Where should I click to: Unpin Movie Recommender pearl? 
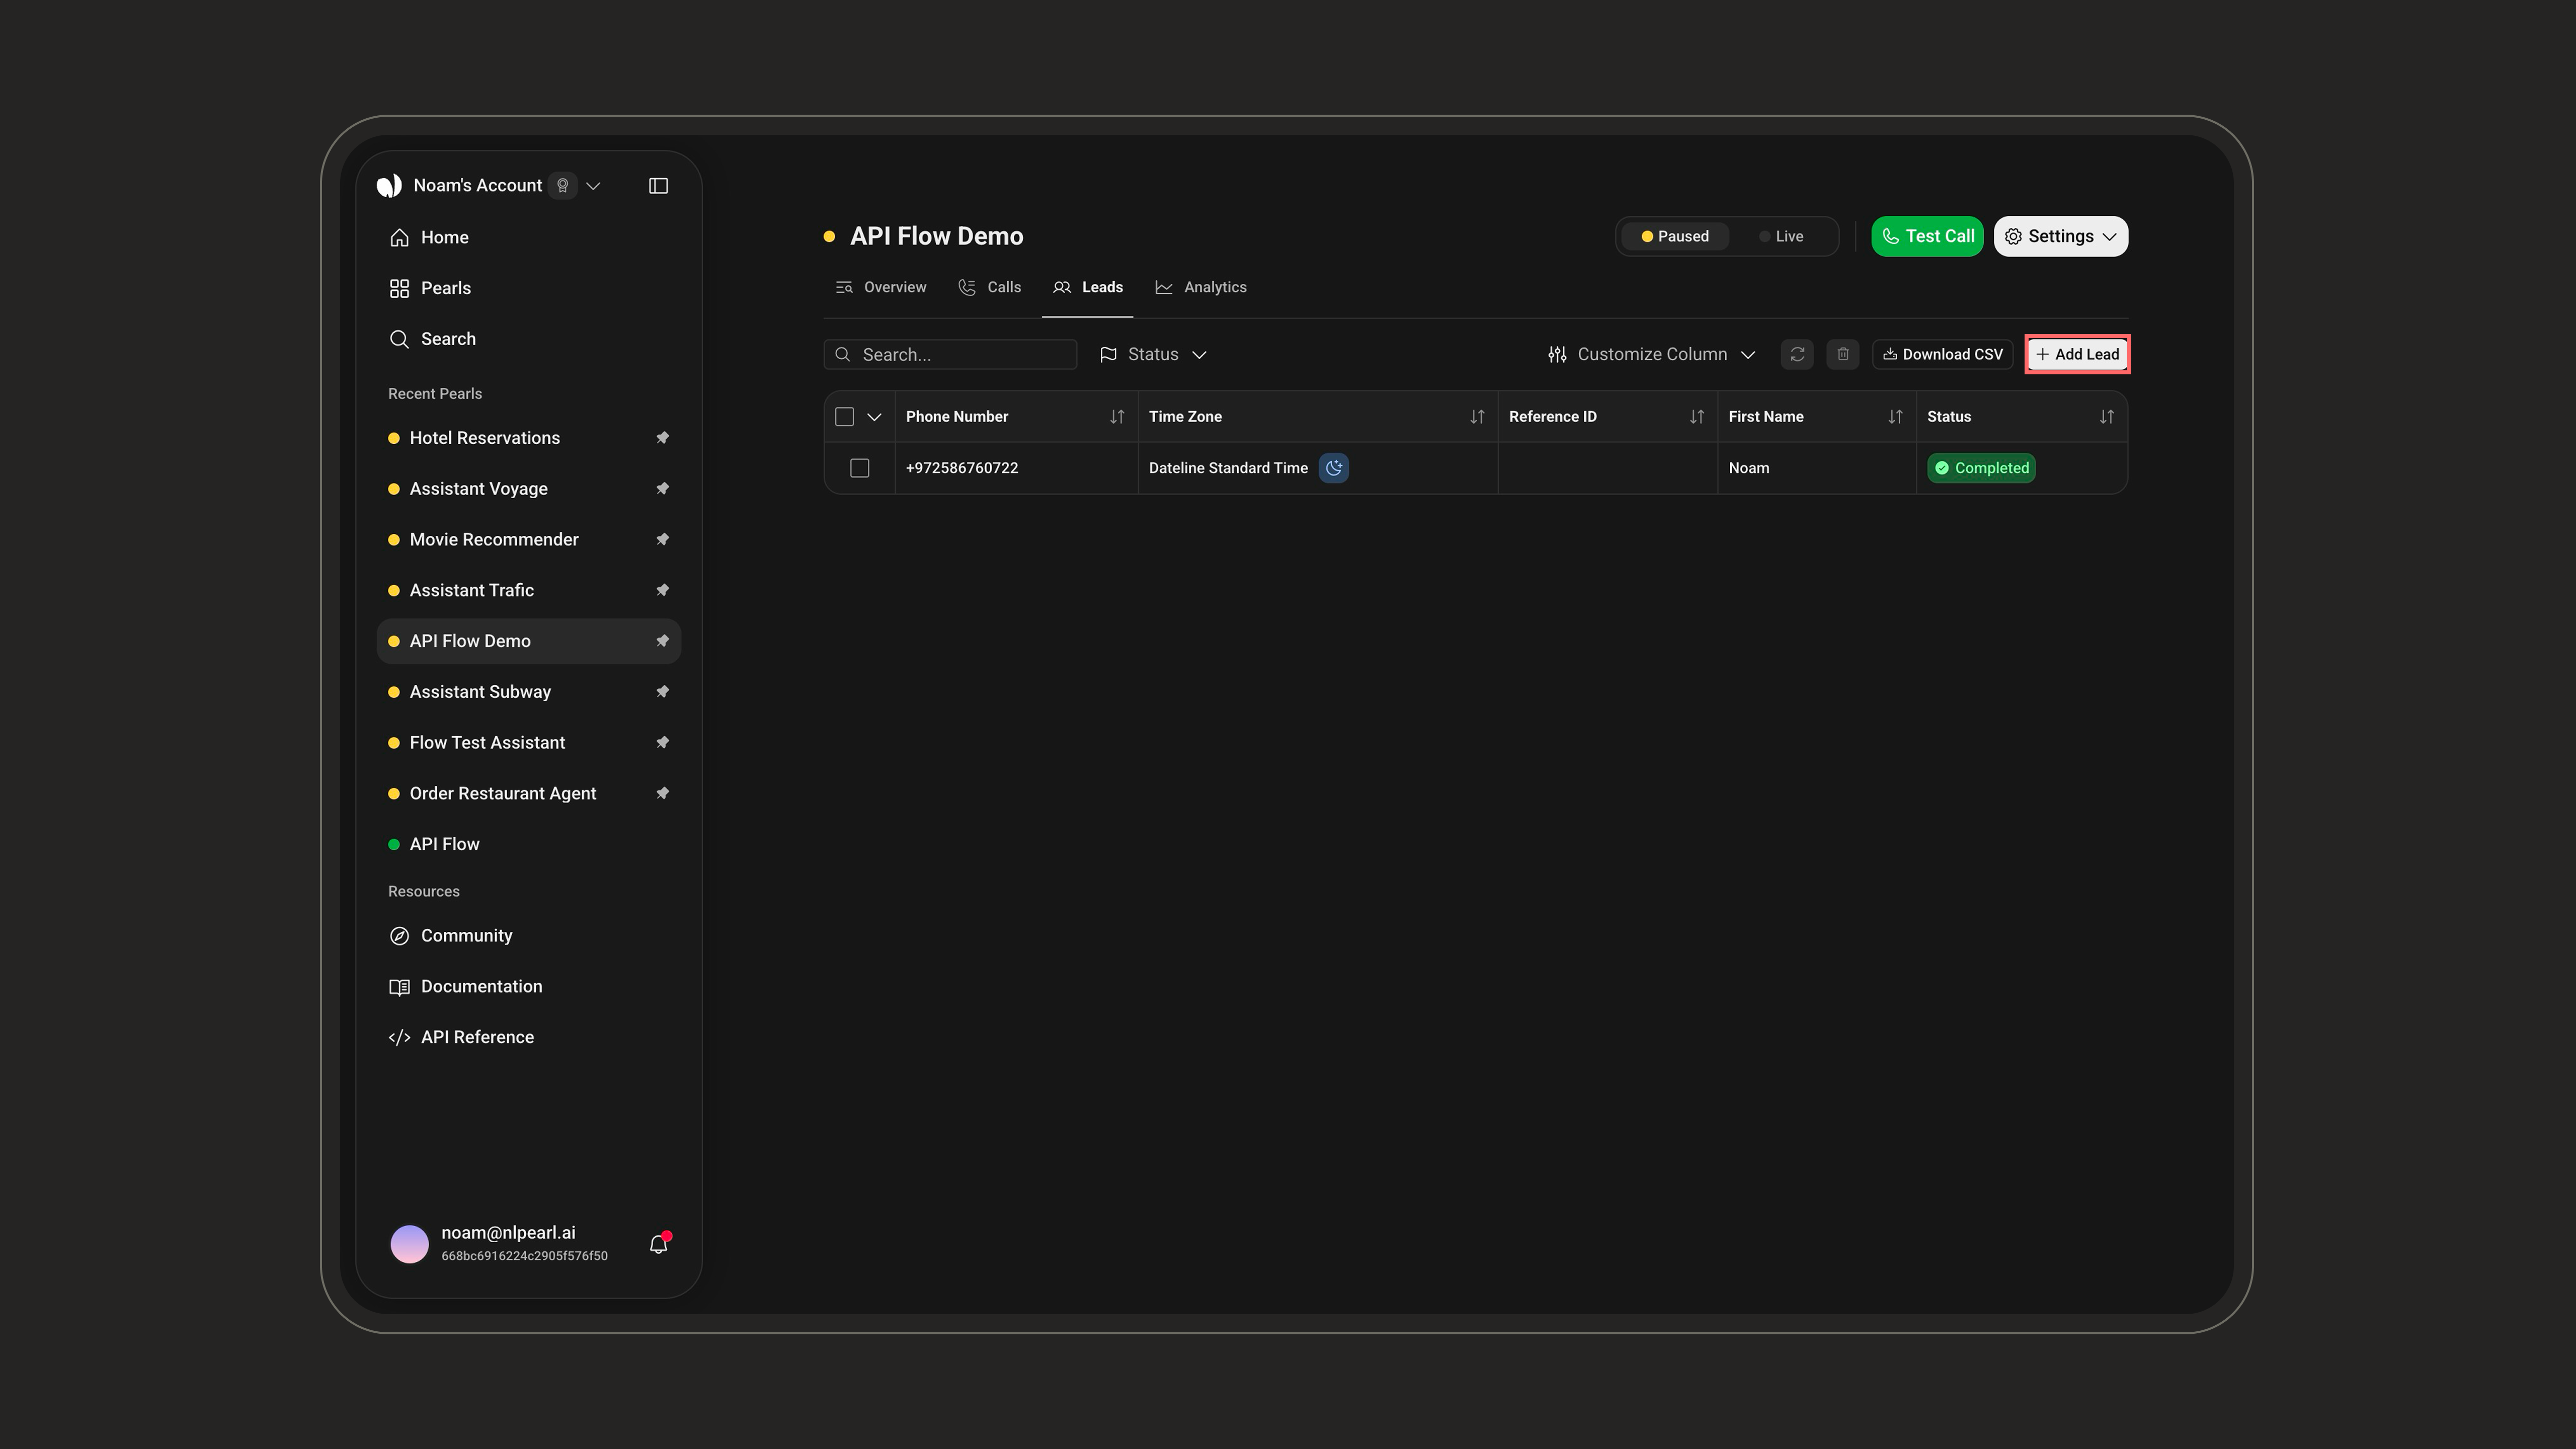click(662, 540)
